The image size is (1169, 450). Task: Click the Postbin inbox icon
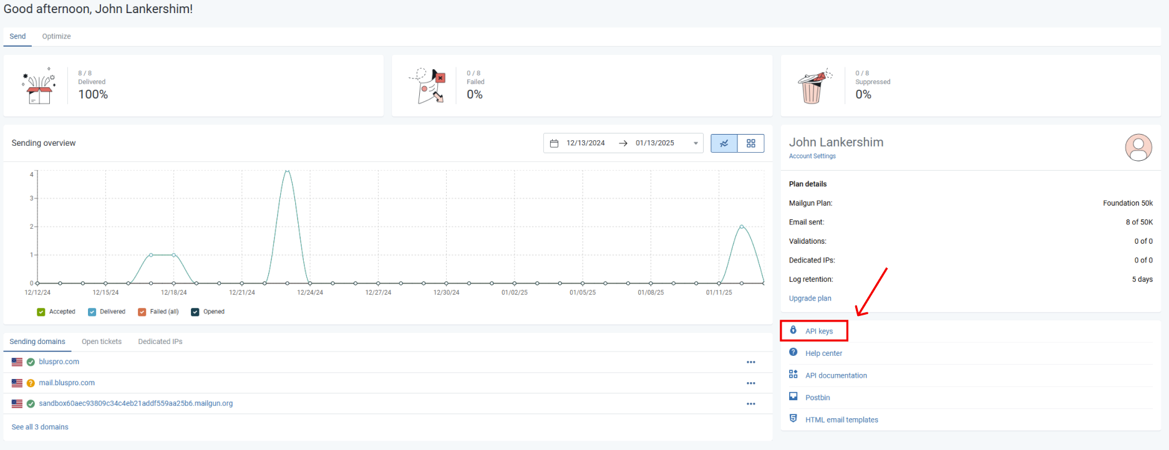pyautogui.click(x=793, y=396)
